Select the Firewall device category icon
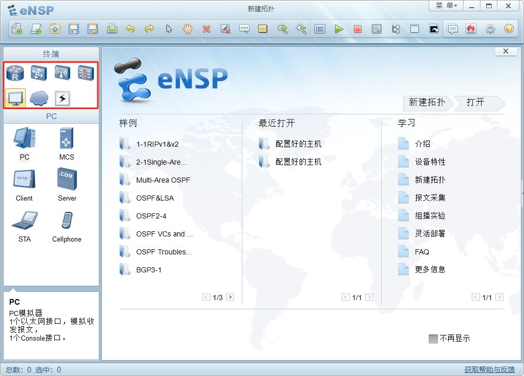Screen dimensions: 524x376 coord(86,74)
